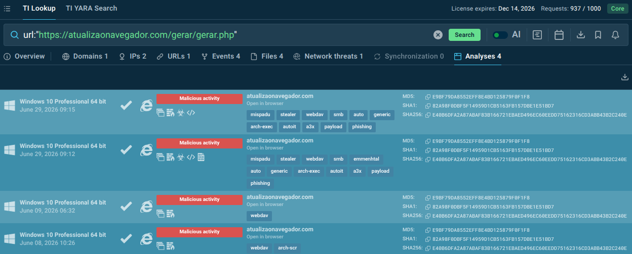Screen dimensions: 632x254
Task: Click the bookmark icon to save the query
Action: point(598,35)
